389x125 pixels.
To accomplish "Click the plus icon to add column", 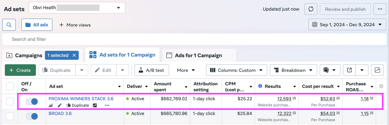I will 381,86.
